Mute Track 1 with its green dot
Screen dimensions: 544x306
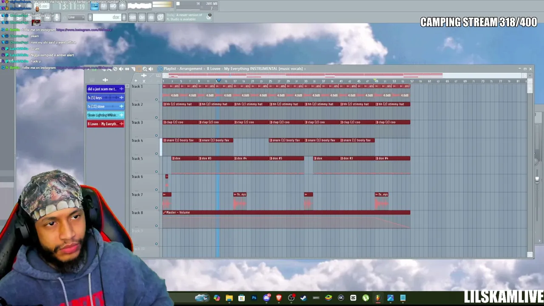(156, 99)
